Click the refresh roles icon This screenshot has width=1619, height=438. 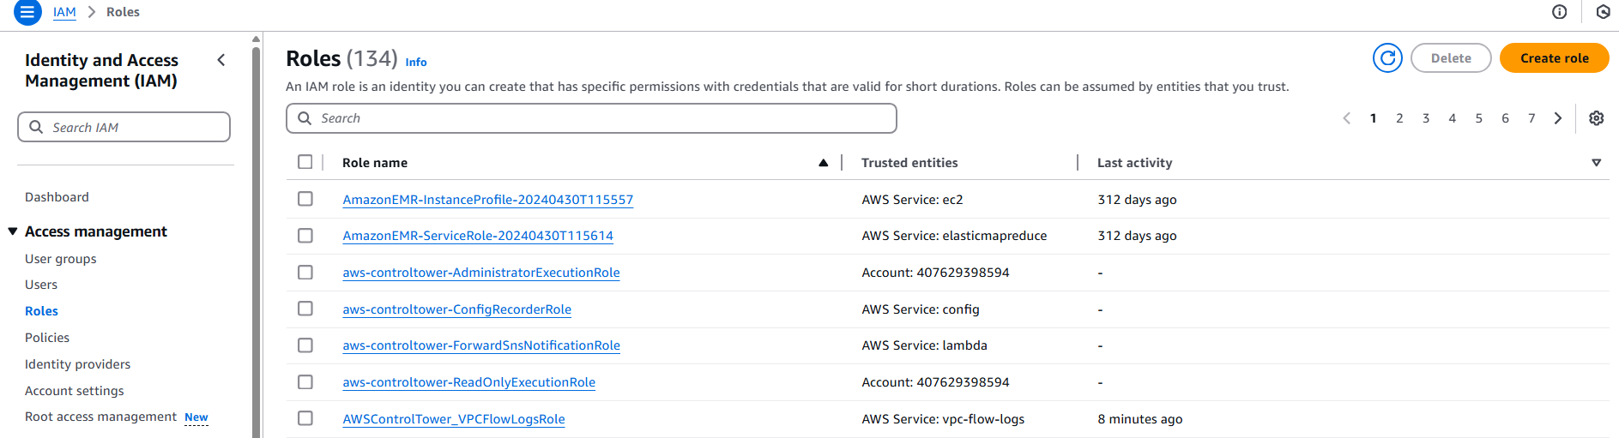1387,58
